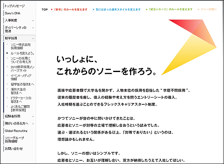This screenshot has height=164, width=224.
Task: Open Sony's DNA sidebar item
Action: 12,13
